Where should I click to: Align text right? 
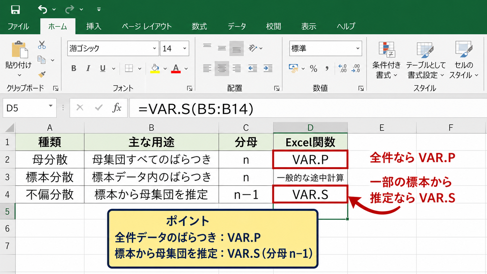click(237, 68)
